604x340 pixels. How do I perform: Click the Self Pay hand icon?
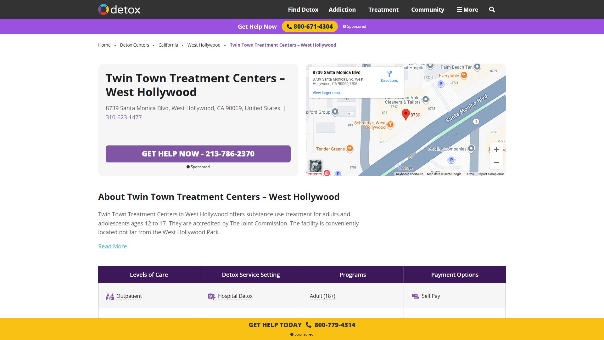click(x=415, y=296)
